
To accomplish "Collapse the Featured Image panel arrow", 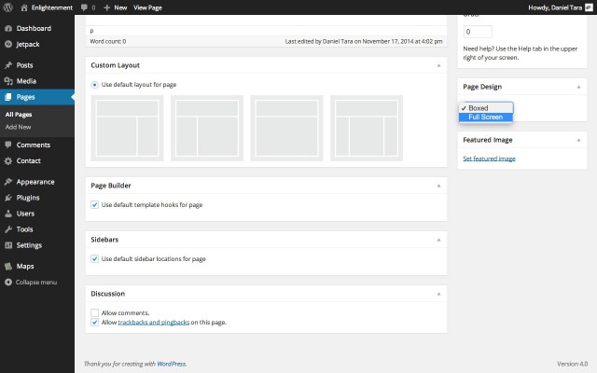I will click(x=578, y=140).
